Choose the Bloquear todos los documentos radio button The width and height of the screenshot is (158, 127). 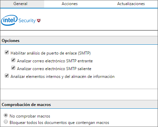6,122
